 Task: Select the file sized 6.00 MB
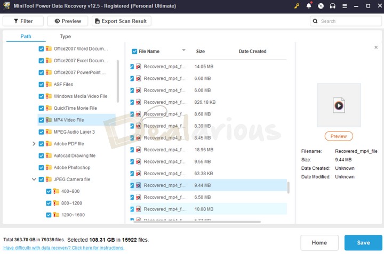209,91
